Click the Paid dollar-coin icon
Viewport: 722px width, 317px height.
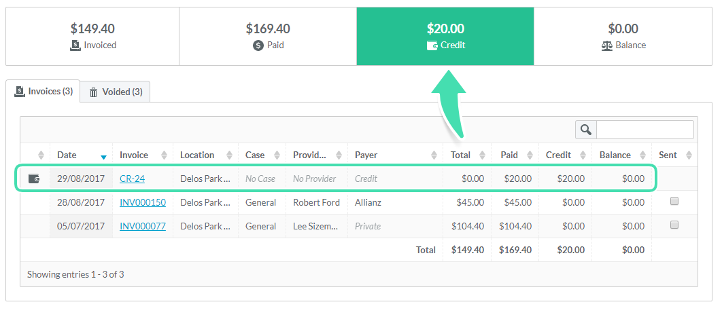[x=258, y=45]
